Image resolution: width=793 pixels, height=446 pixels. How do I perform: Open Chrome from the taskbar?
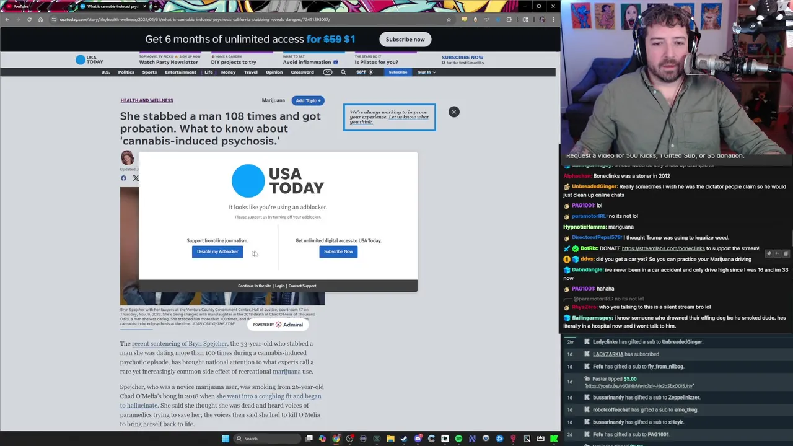coord(336,439)
